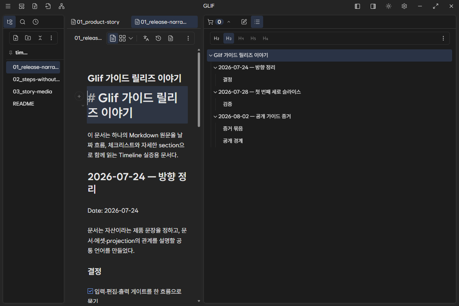Click the file import arrow icon in title bar

[x=48, y=6]
